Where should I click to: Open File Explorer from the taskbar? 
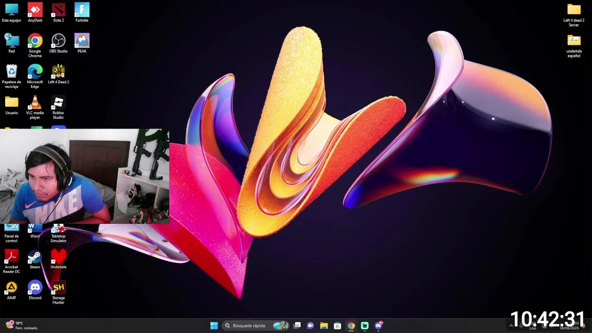tap(324, 326)
